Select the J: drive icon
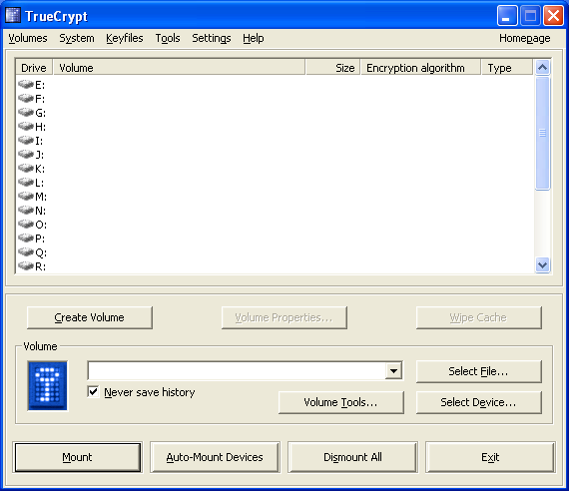 click(x=26, y=154)
